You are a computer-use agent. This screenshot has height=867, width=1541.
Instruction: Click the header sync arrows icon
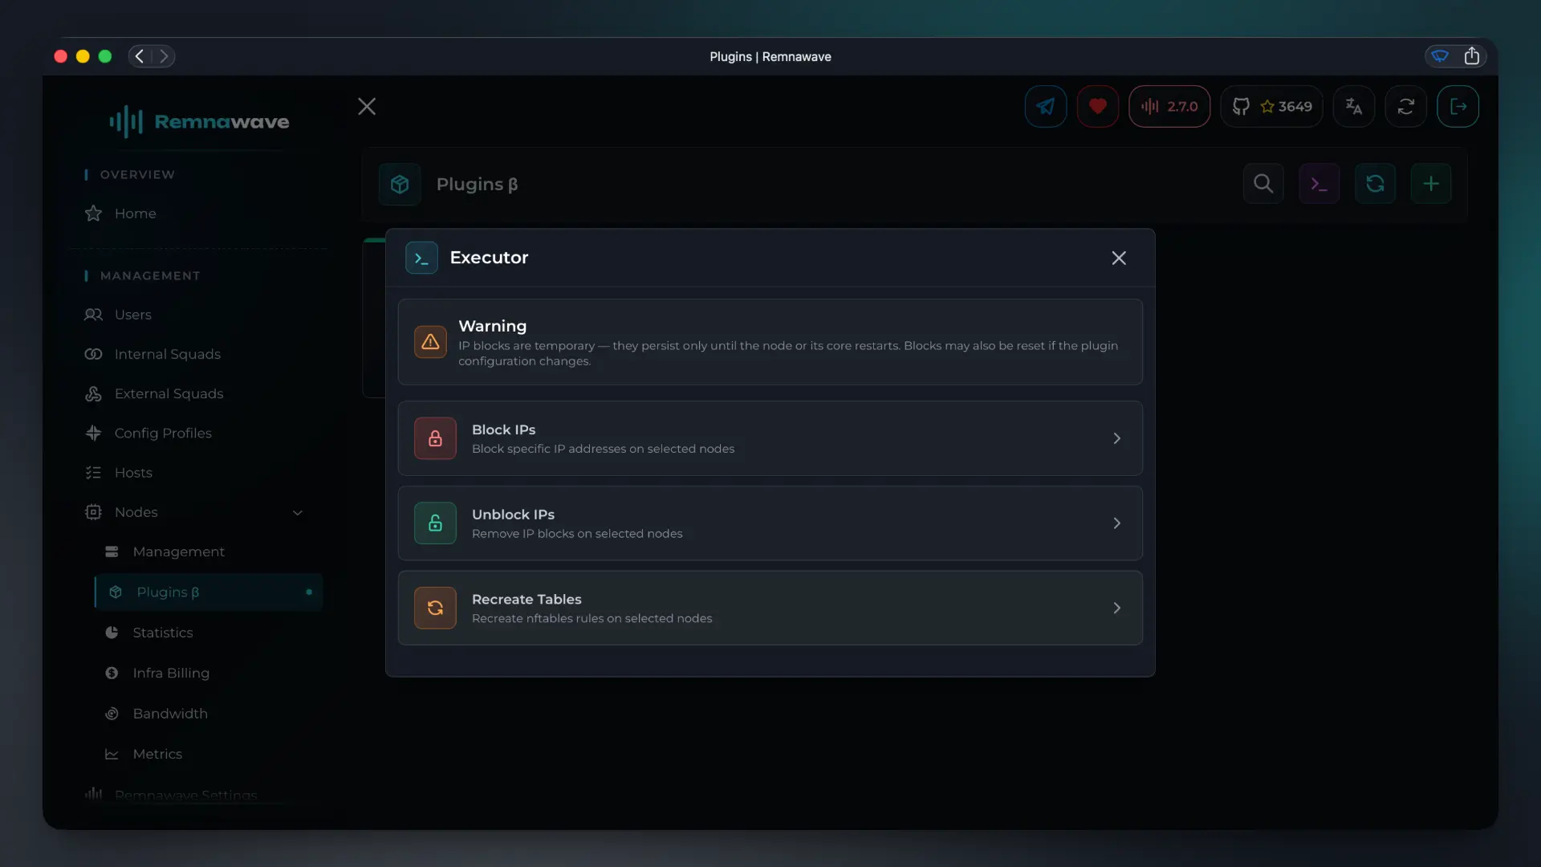(1405, 106)
